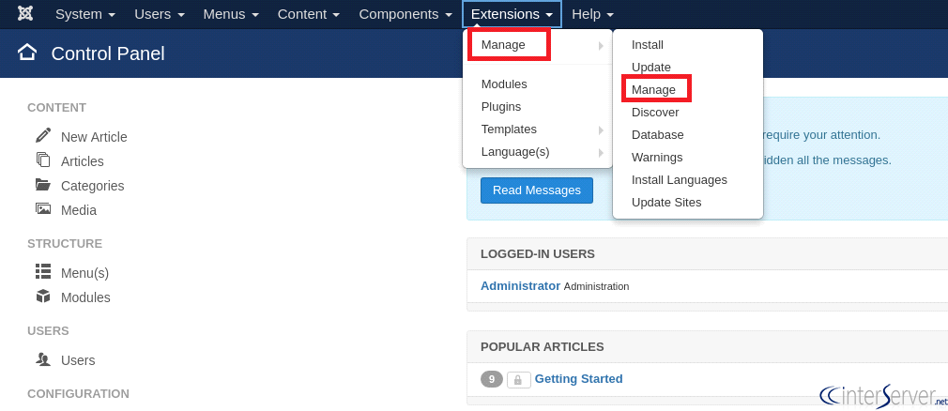Viewport: 948px width, 411px height.
Task: Click the pencil icon beside New Article
Action: pos(43,135)
